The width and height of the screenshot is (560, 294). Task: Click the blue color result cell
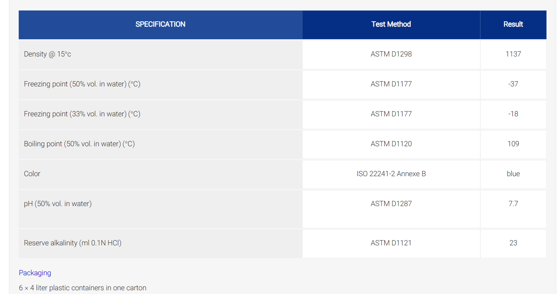click(x=513, y=174)
